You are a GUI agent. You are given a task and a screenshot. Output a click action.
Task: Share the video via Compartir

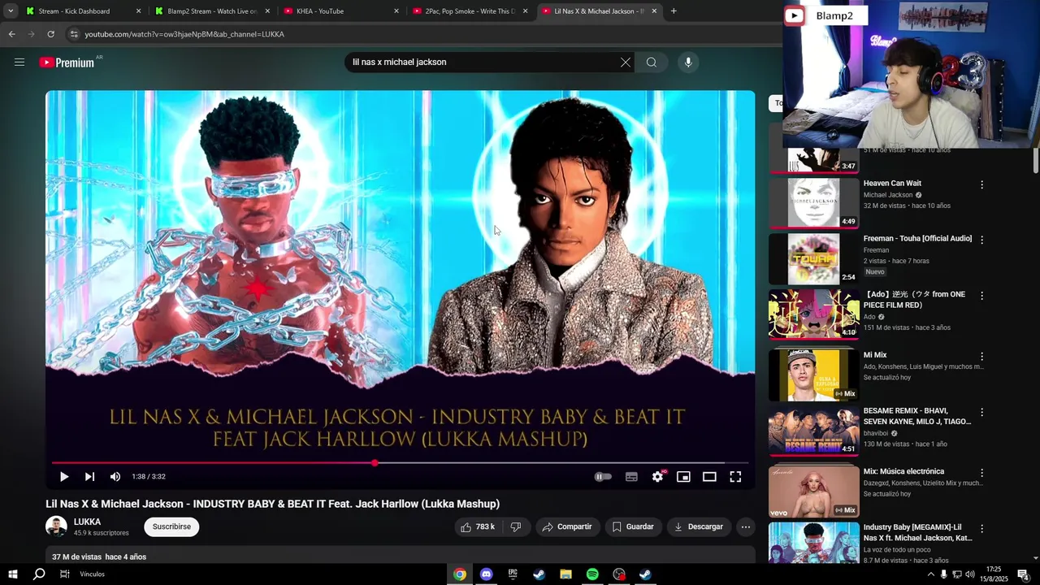567,526
